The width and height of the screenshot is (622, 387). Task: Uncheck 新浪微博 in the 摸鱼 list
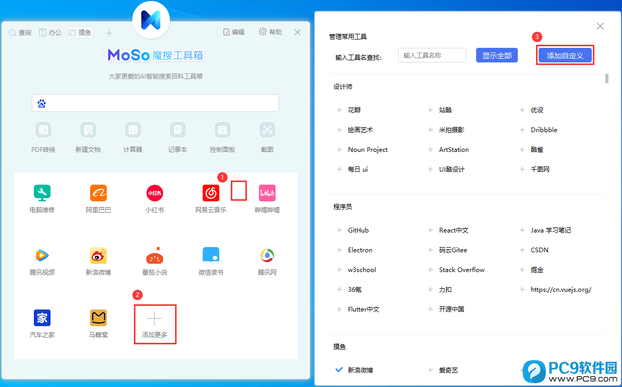click(339, 370)
